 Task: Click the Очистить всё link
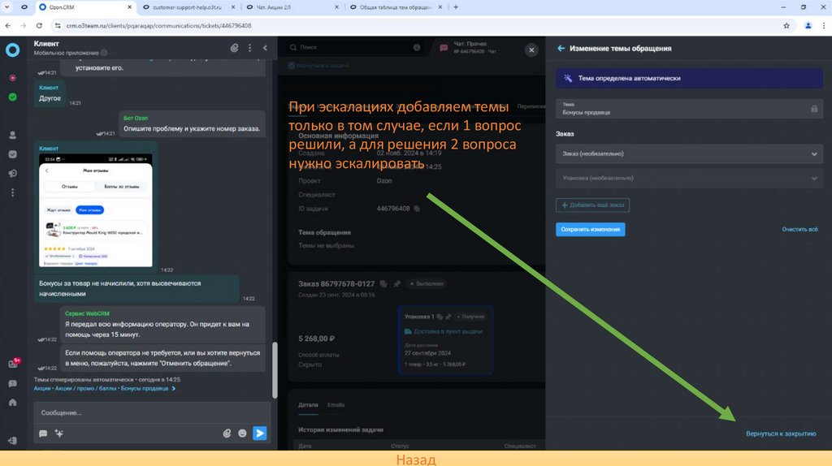coord(799,230)
